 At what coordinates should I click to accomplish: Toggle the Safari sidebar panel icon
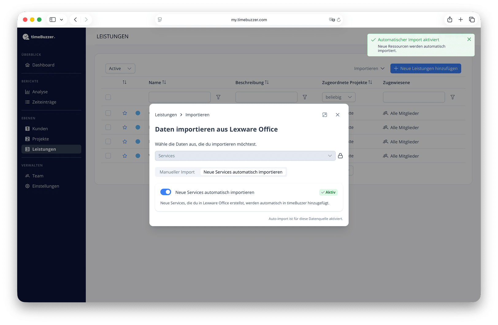tap(53, 20)
